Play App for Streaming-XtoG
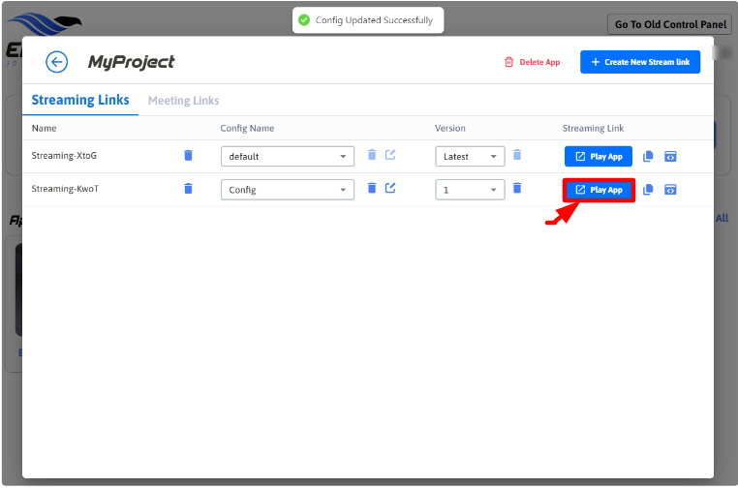738x488 pixels. [x=599, y=157]
